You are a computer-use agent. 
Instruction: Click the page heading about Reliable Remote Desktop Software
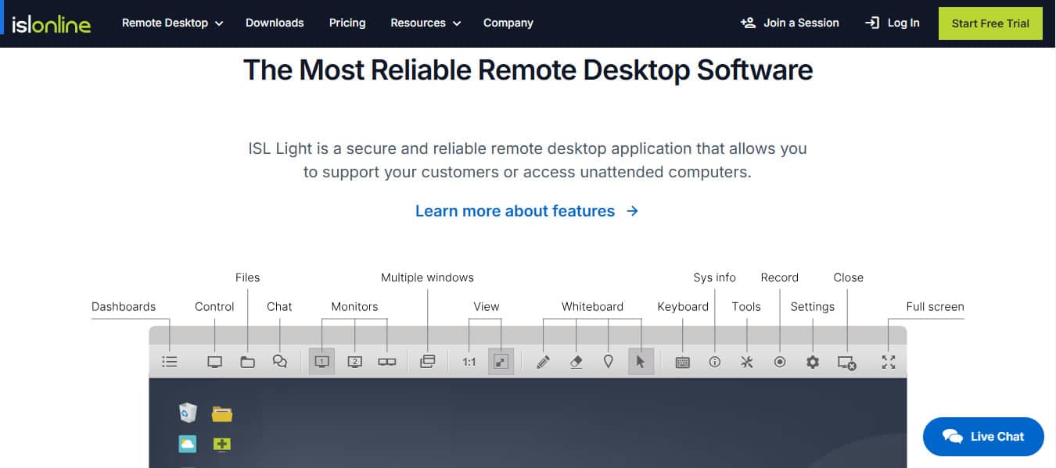click(x=528, y=70)
